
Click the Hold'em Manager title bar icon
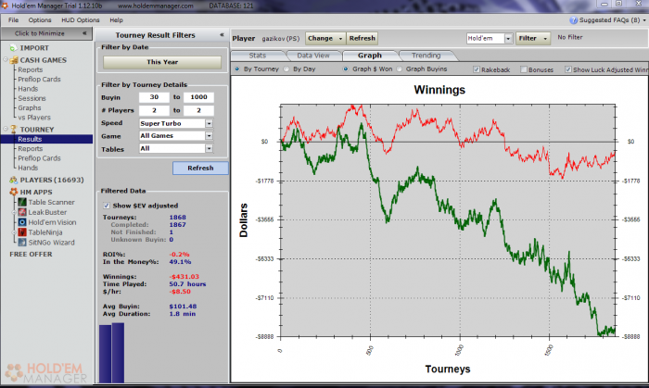pos(5,6)
